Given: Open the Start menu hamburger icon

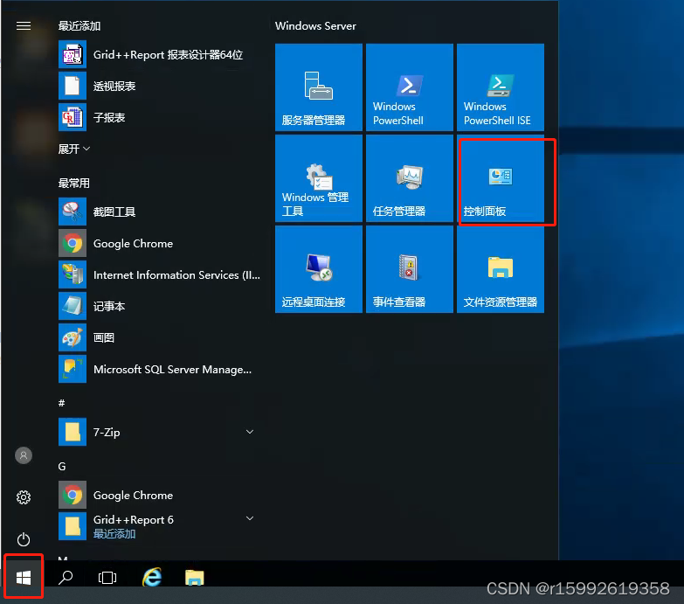Looking at the screenshot, I should [24, 26].
